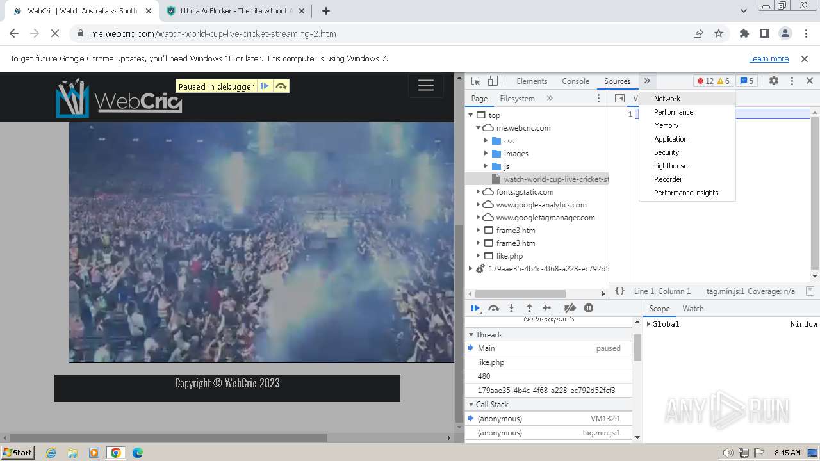Choose Security from the overflow menu

coord(687,152)
